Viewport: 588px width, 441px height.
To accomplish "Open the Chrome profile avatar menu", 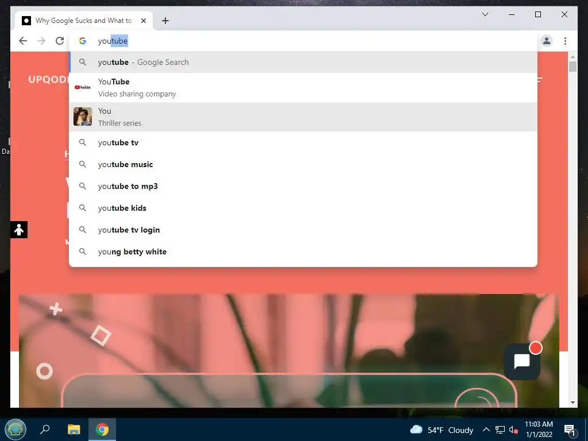I will tap(547, 41).
